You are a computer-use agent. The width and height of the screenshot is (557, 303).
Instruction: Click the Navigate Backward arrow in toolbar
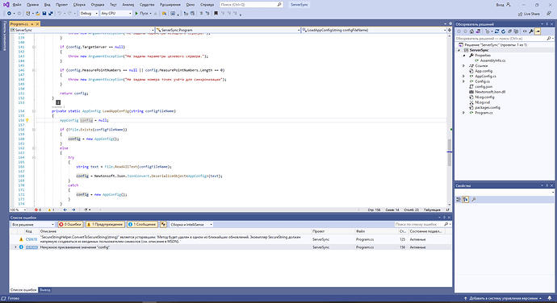(x=9, y=14)
